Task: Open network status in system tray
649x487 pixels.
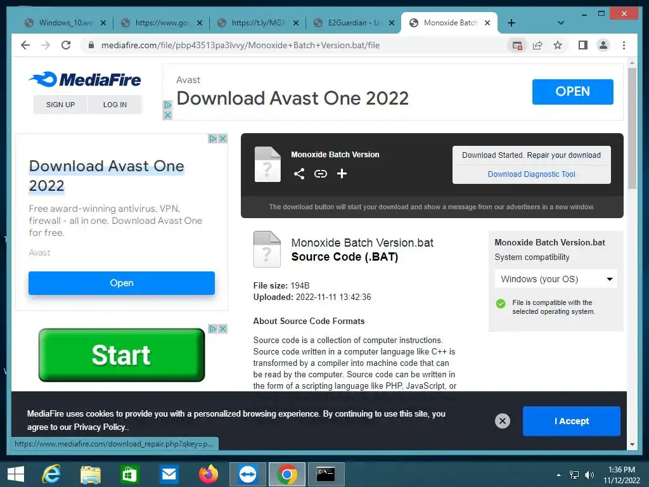Action: [574, 475]
